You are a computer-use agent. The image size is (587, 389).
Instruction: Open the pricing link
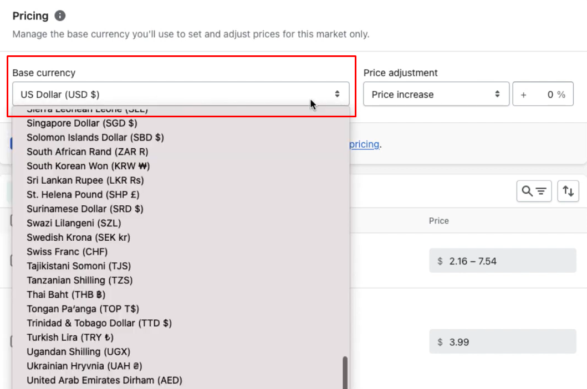coord(364,144)
